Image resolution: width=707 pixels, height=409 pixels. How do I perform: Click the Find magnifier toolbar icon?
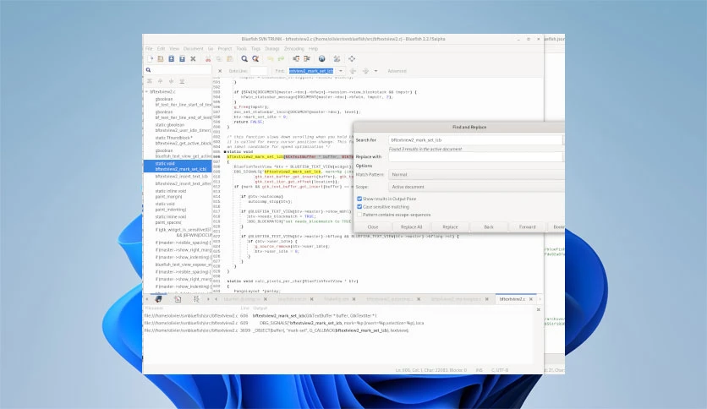point(244,59)
